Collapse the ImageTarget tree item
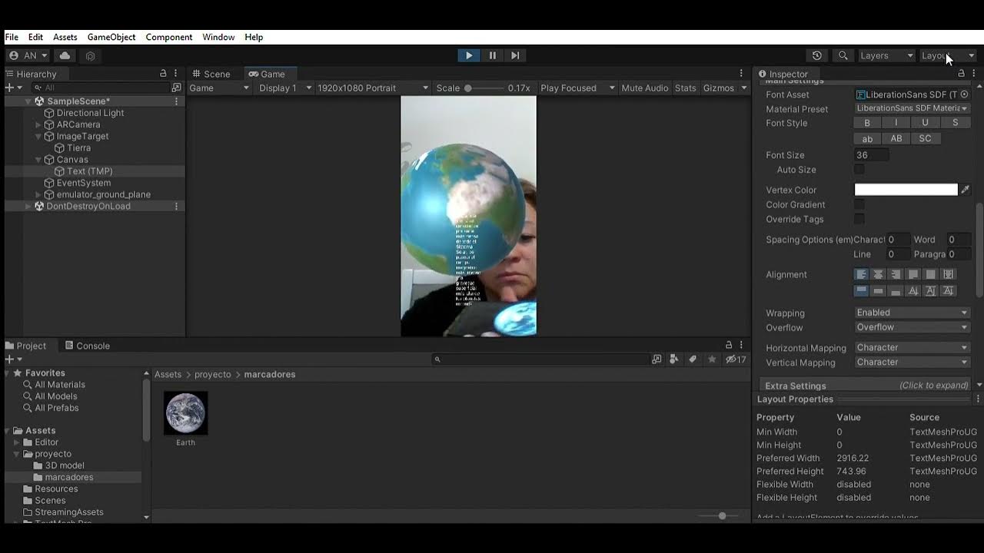The image size is (984, 553). [x=38, y=136]
